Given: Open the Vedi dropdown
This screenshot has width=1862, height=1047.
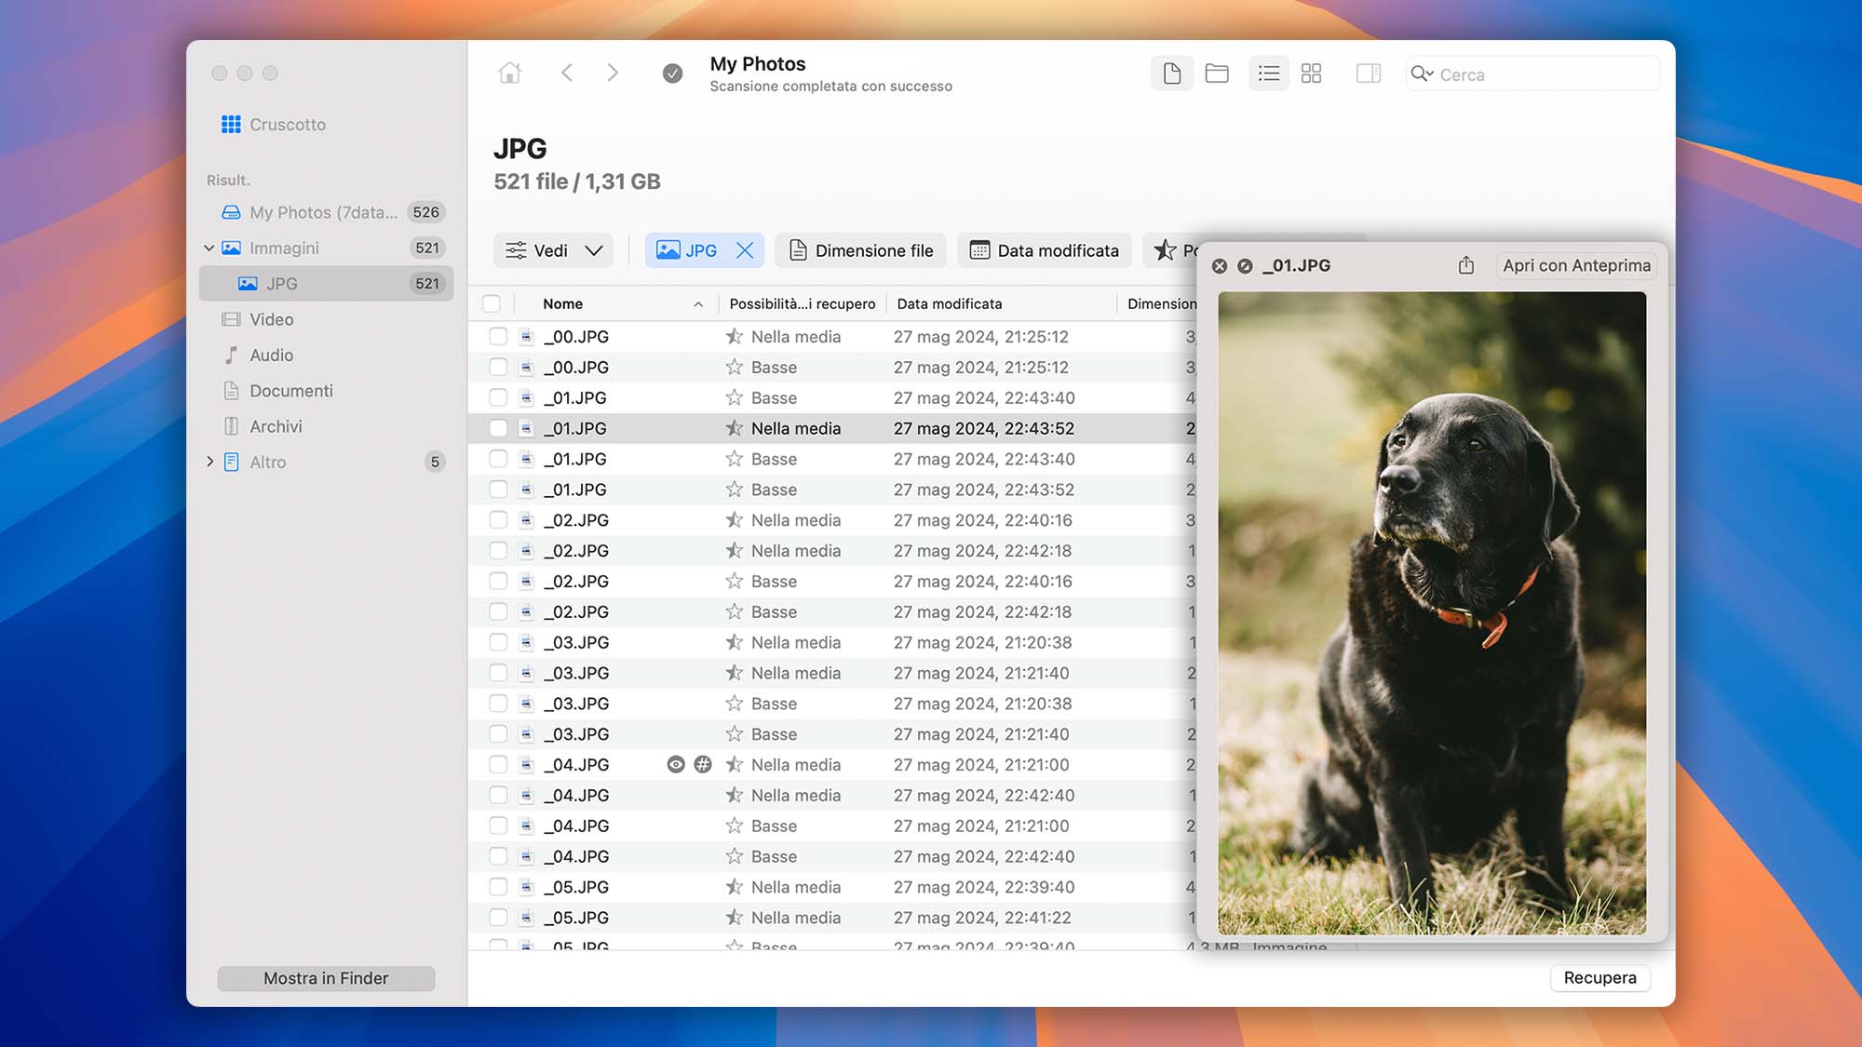Looking at the screenshot, I should click(x=553, y=250).
